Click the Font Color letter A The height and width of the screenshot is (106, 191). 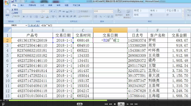pos(47,17)
